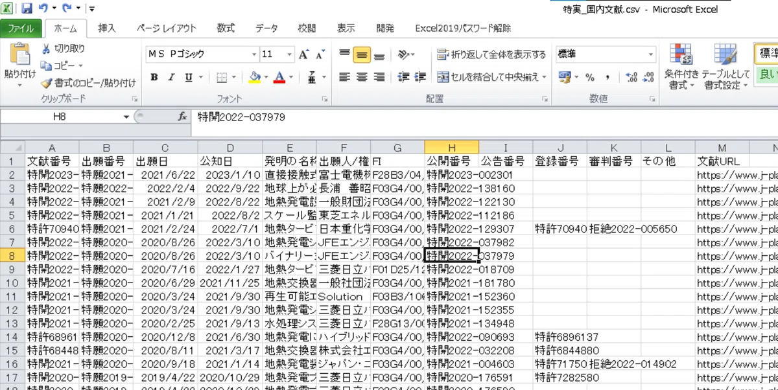This screenshot has width=778, height=390.
Task: Toggle top vertical alignment
Action: click(345, 54)
